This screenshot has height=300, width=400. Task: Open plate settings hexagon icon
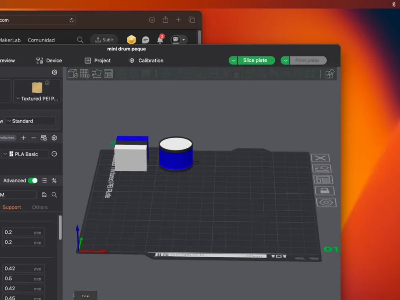coord(326,202)
